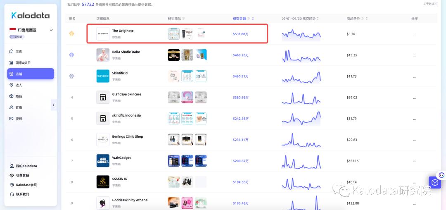Open more actions for Bella Shofie Dabe
This screenshot has width=446, height=210.
[x=415, y=55]
